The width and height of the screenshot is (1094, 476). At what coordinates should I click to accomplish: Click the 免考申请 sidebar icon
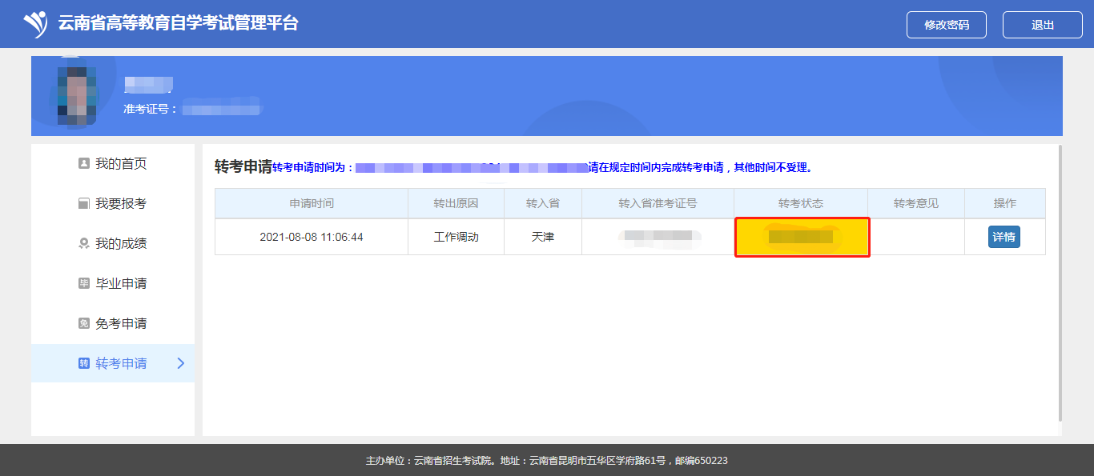84,324
